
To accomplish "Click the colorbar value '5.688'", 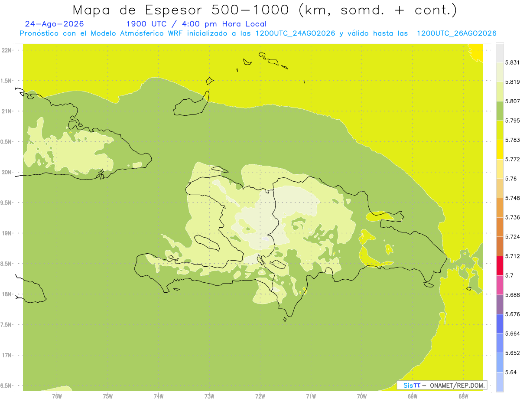I will coord(512,295).
